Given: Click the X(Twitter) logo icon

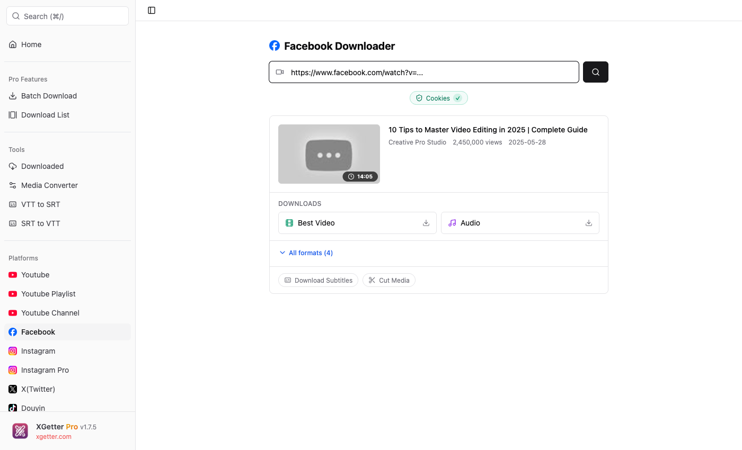Looking at the screenshot, I should [13, 389].
